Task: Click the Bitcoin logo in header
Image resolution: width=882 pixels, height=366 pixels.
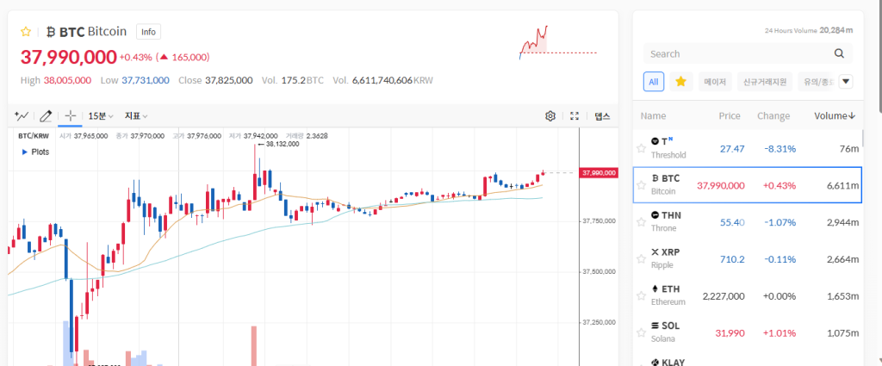Action: [51, 32]
